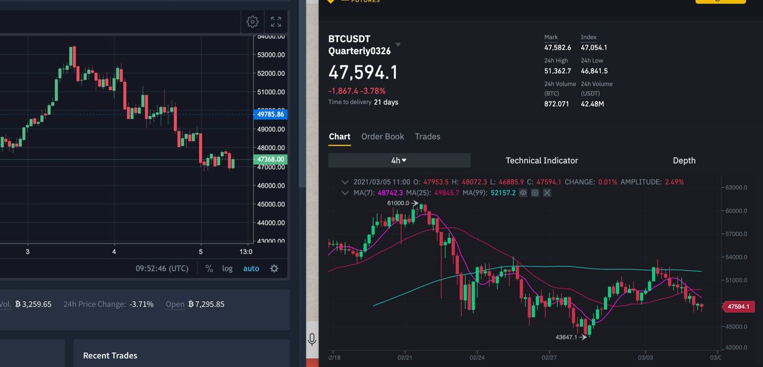Screen dimensions: 763x367
Task: Click the Recent Trades heading
Action: 110,356
